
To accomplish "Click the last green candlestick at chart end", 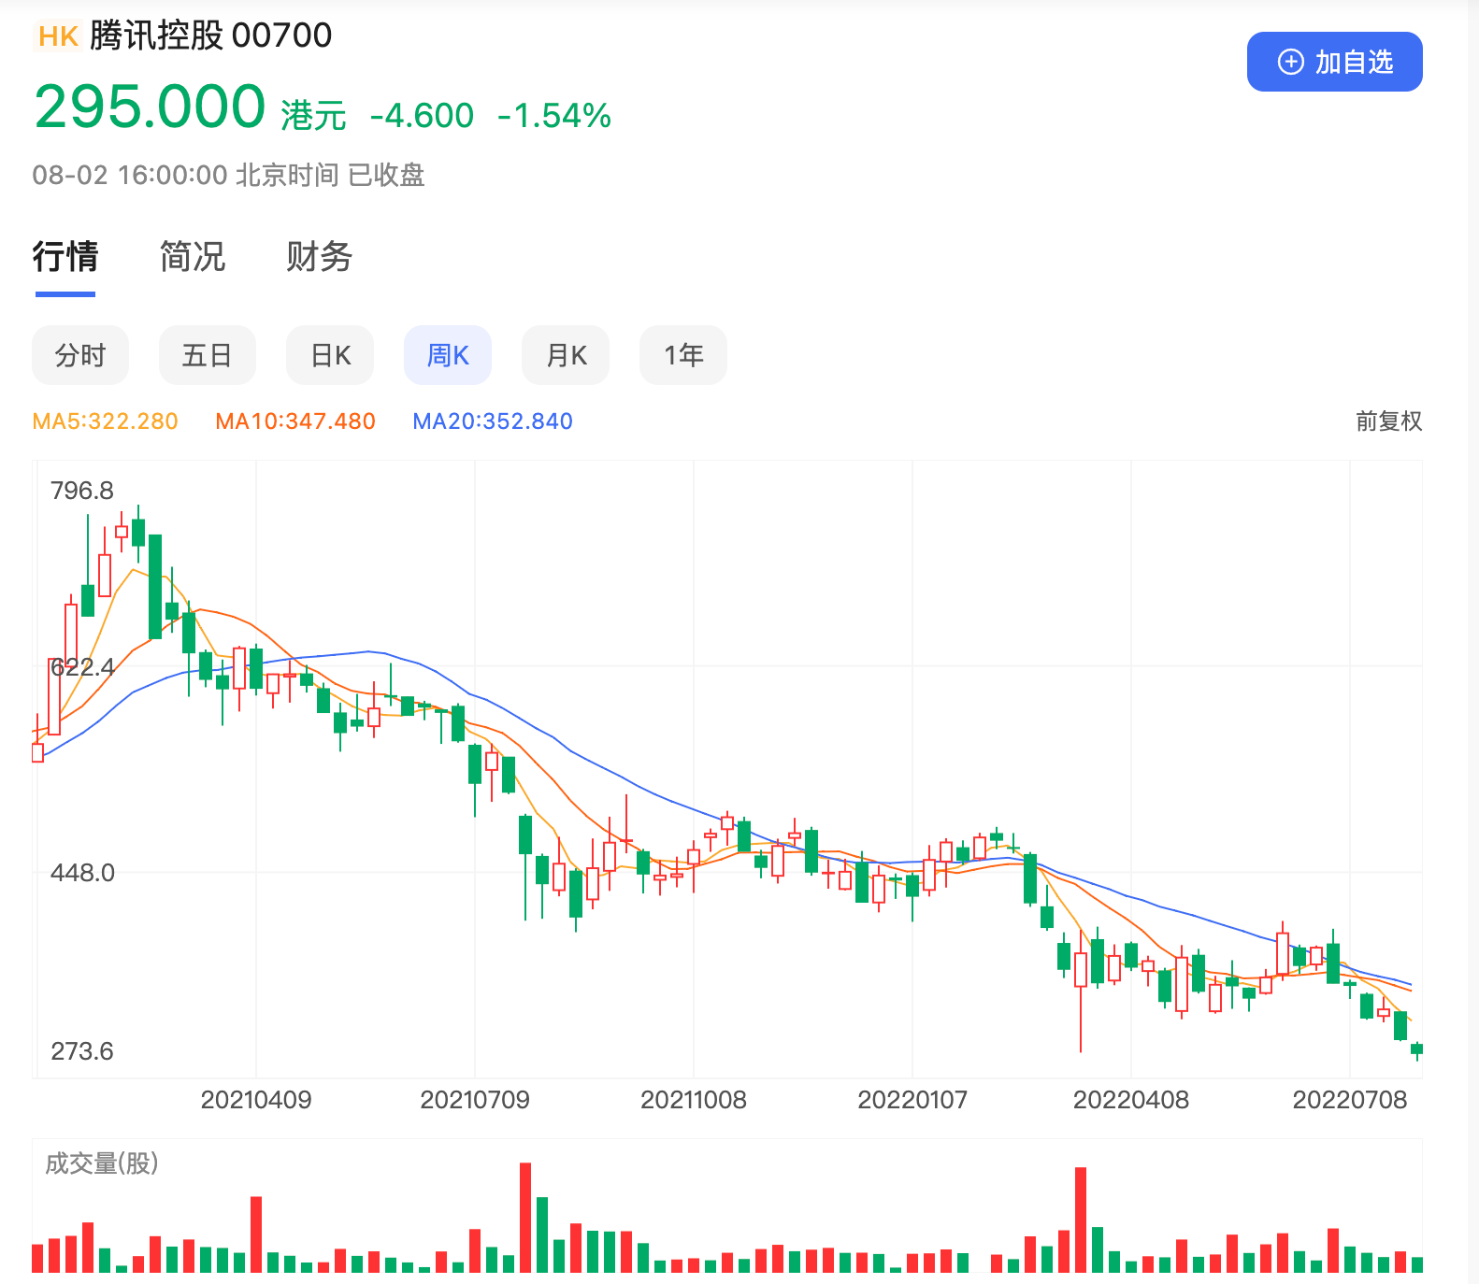I will tap(1417, 1050).
